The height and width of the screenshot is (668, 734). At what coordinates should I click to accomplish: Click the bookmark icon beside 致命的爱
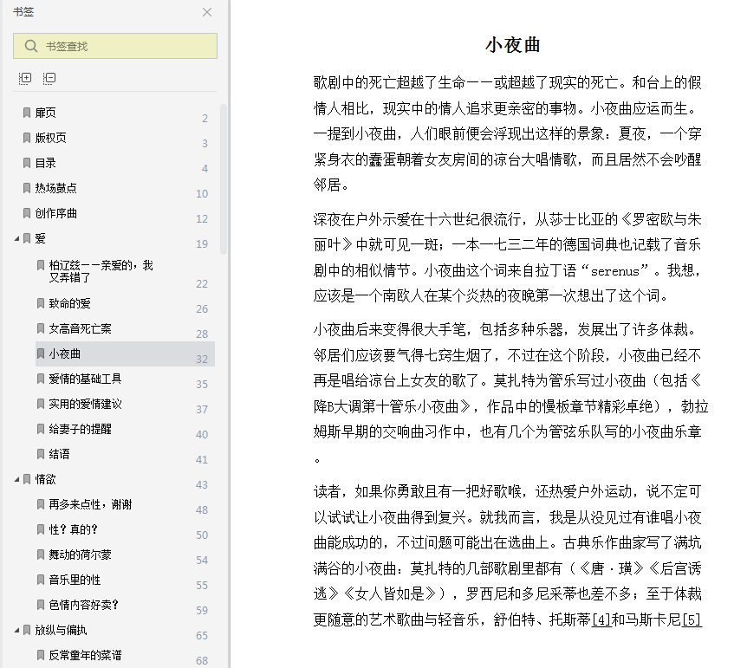(x=41, y=303)
